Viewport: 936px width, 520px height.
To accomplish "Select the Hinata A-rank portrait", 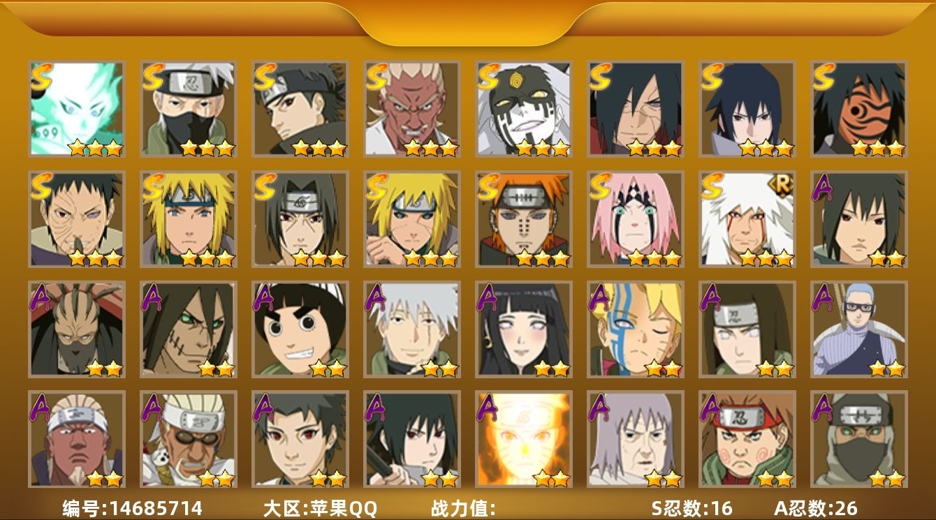I will pyautogui.click(x=524, y=329).
